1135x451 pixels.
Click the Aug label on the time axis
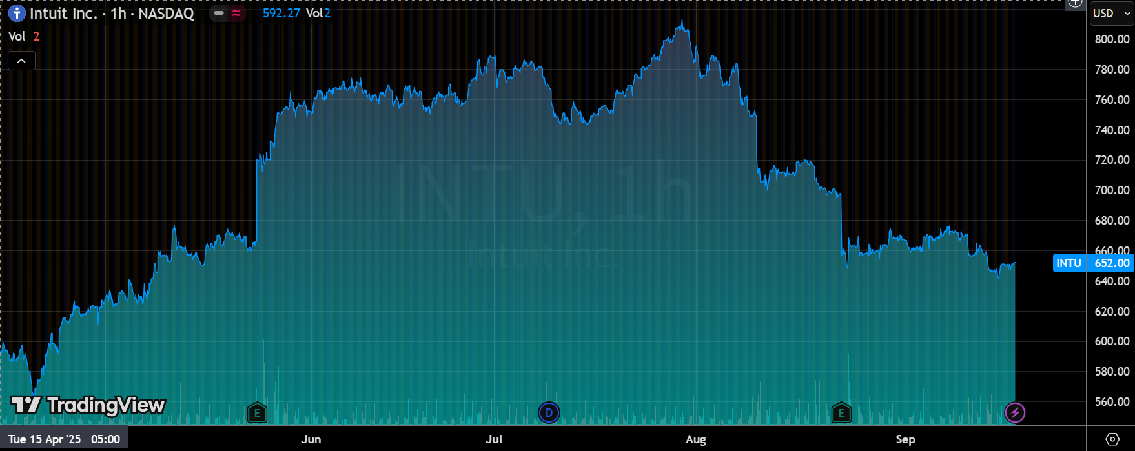click(696, 439)
